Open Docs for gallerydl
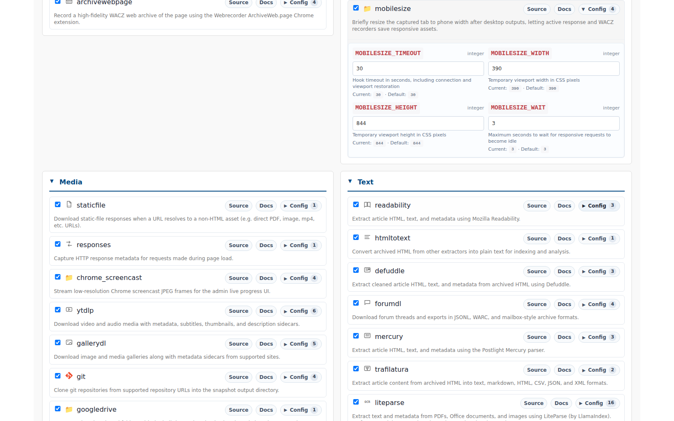Viewport: 674px width, 421px height. tap(266, 344)
